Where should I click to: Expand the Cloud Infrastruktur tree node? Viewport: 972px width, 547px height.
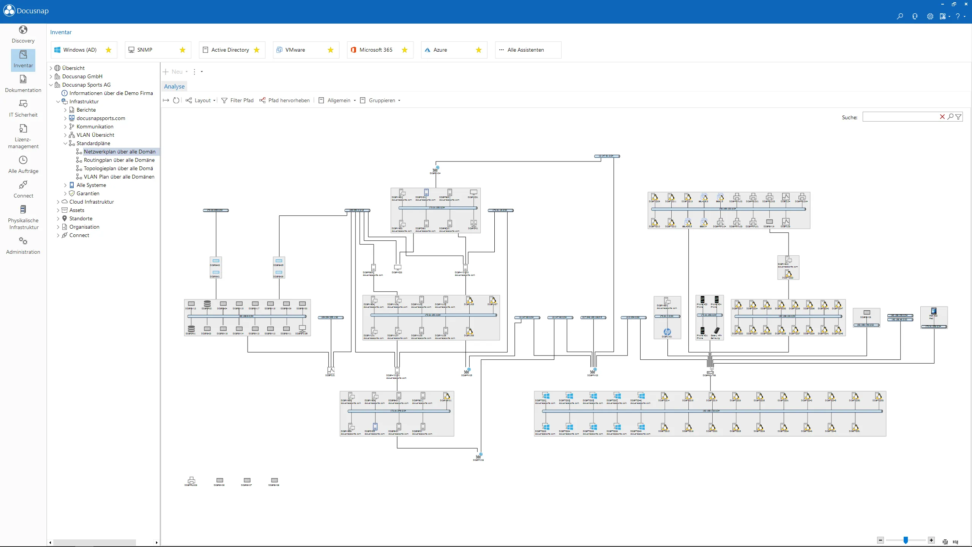58,202
